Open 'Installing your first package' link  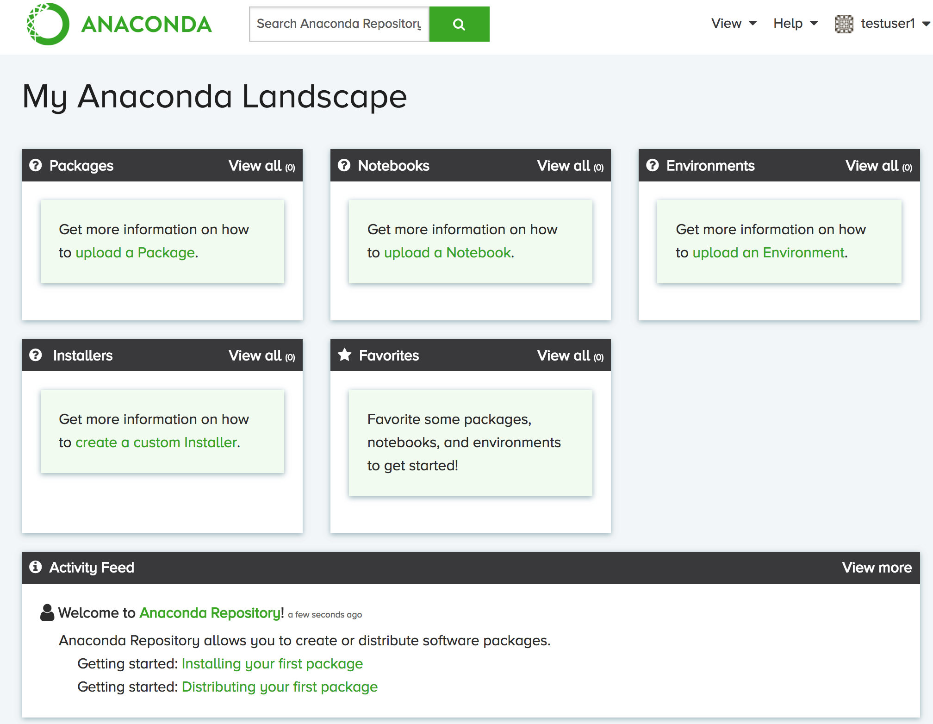pos(272,664)
